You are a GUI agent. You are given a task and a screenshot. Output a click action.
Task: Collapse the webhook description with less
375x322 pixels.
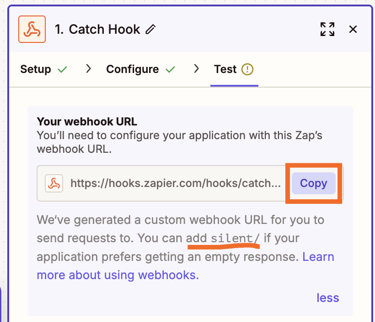327,297
